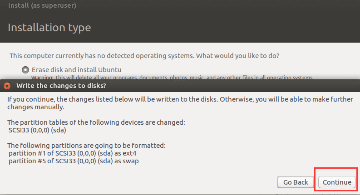Click the warning text about deleting programs and documents

[x=184, y=78]
